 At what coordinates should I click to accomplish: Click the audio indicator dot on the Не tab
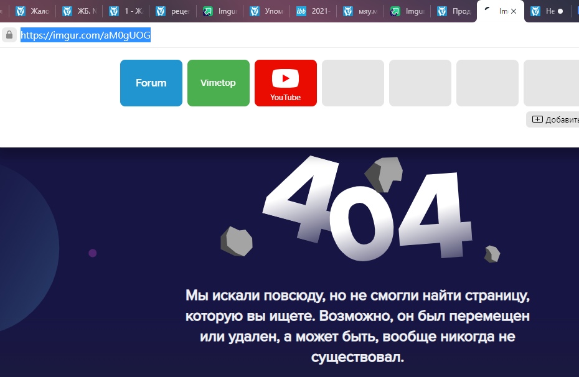(x=561, y=11)
